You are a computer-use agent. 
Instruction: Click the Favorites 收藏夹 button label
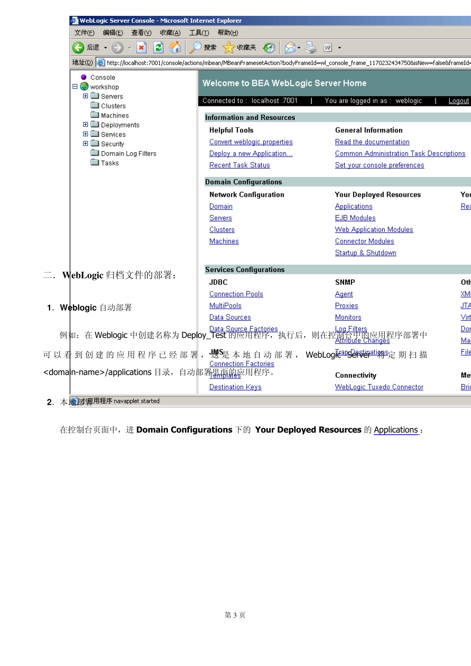pos(246,48)
